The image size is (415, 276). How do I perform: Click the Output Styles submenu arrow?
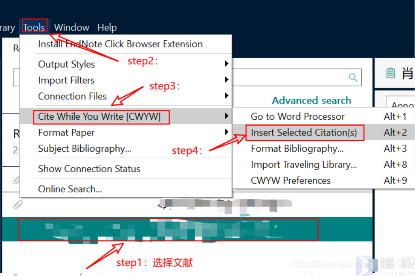point(226,64)
